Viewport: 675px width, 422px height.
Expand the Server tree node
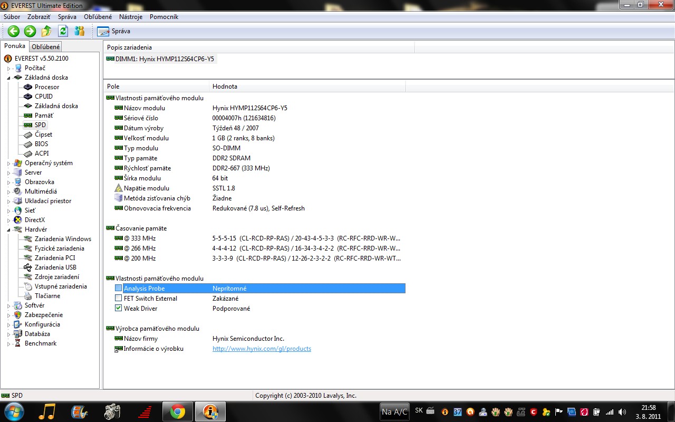click(9, 172)
